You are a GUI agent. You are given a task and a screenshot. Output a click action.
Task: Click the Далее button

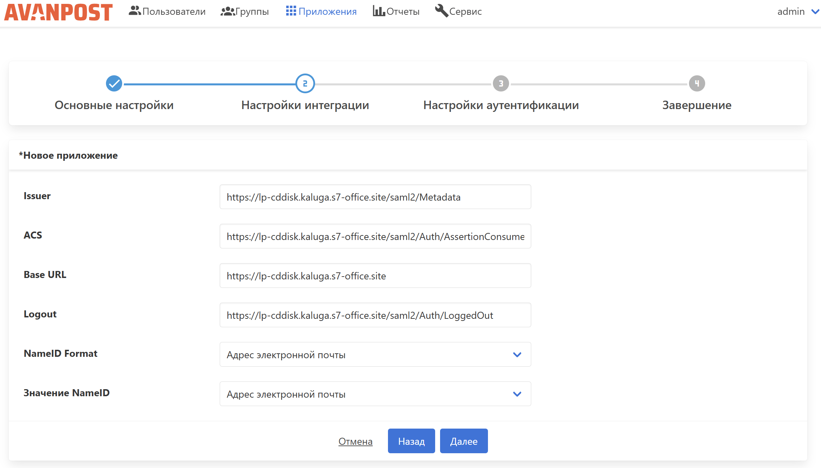click(x=464, y=441)
